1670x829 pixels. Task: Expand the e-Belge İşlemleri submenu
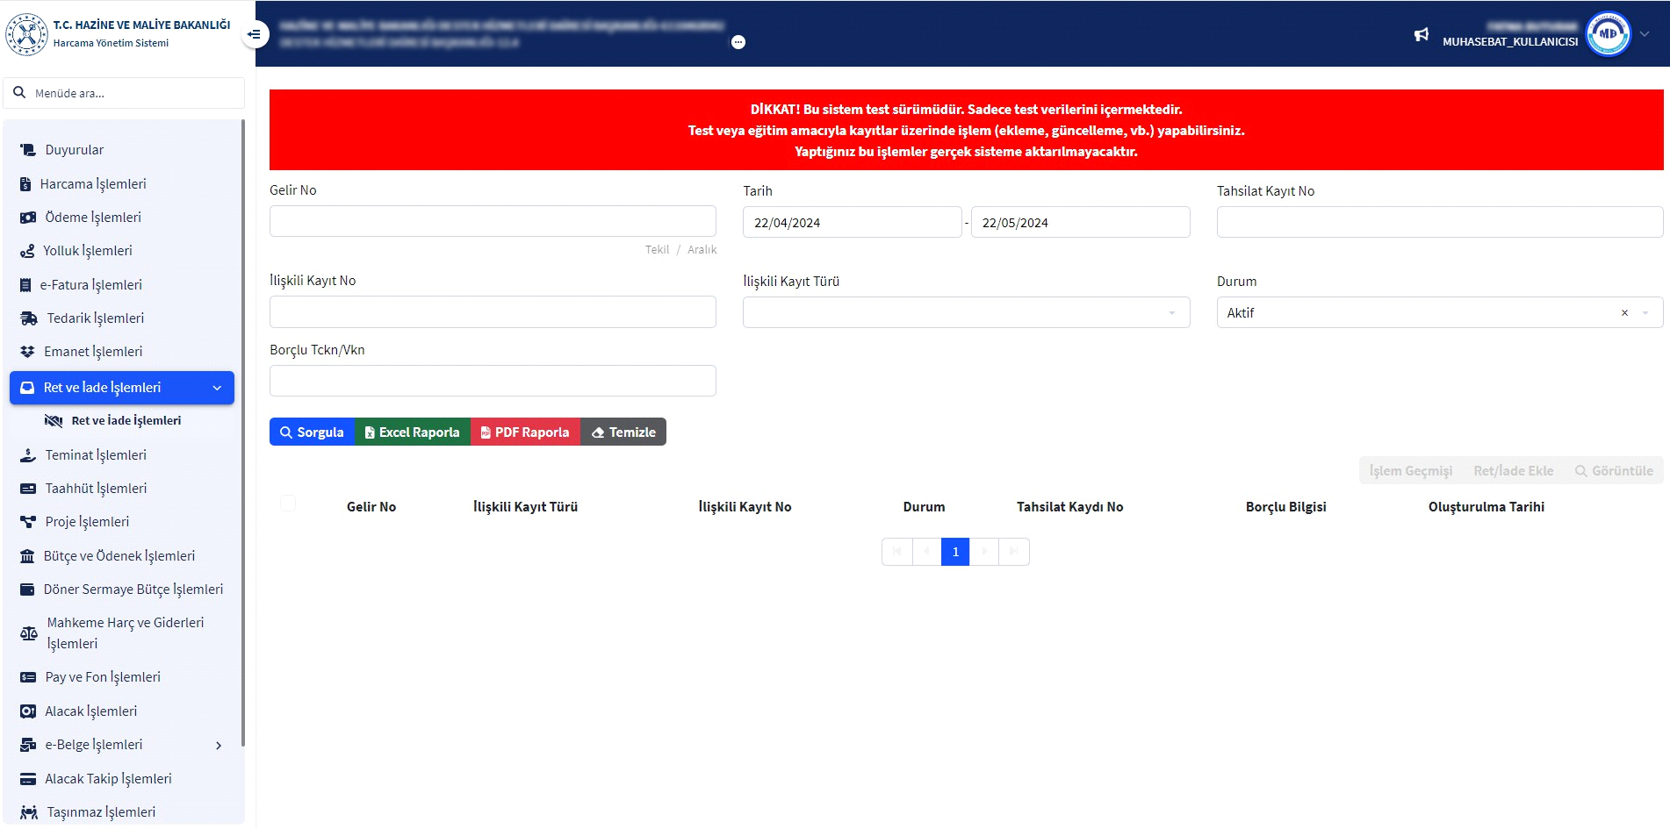tap(219, 746)
